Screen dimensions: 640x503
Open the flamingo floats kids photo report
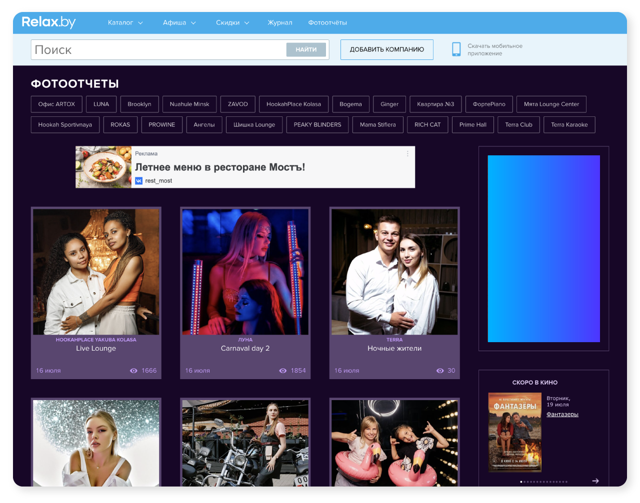394,443
